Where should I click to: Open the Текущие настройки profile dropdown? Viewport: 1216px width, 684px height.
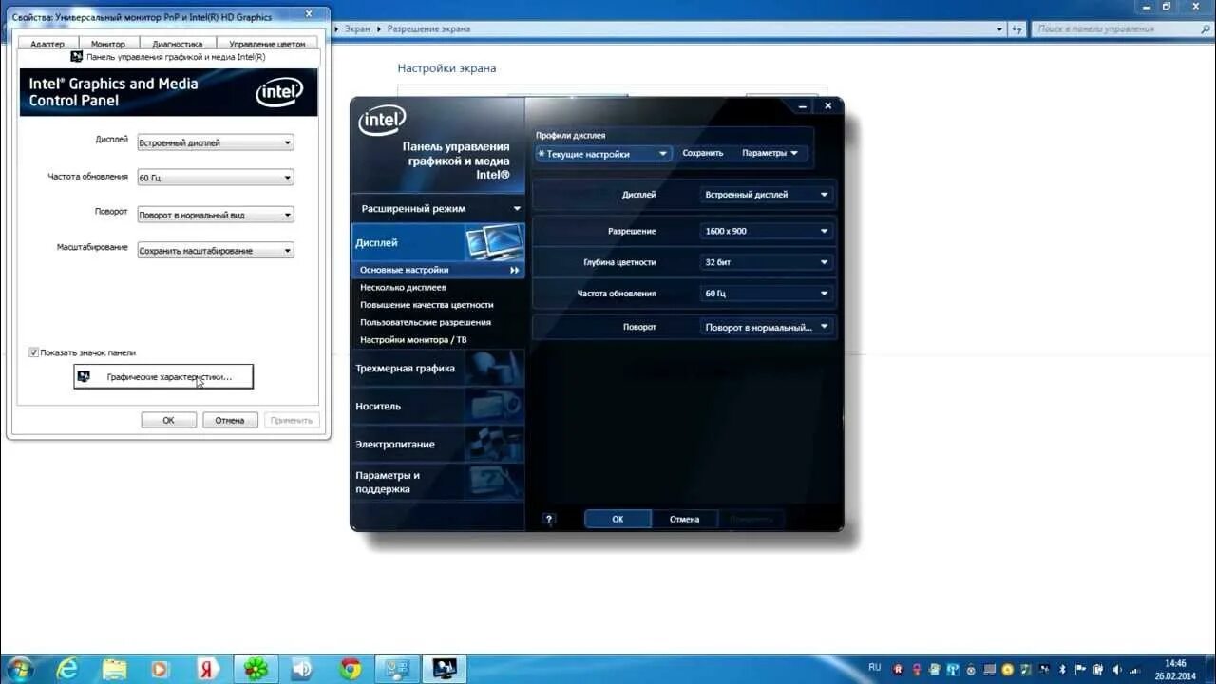[x=603, y=153]
